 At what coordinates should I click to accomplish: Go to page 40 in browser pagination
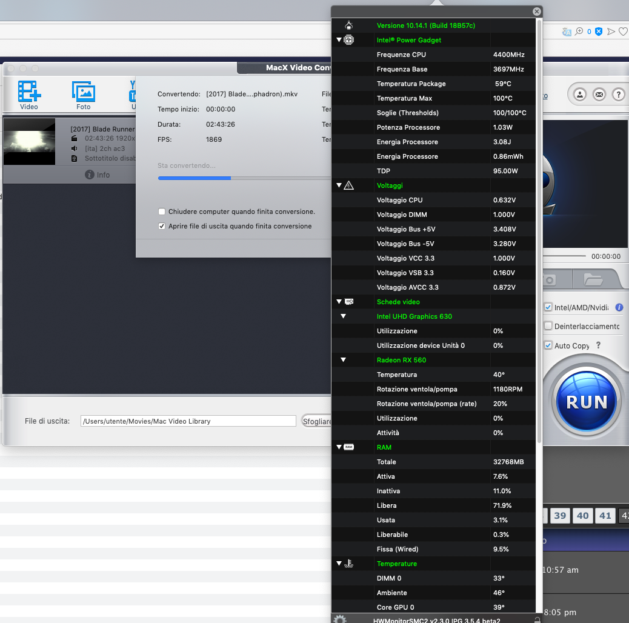[583, 516]
